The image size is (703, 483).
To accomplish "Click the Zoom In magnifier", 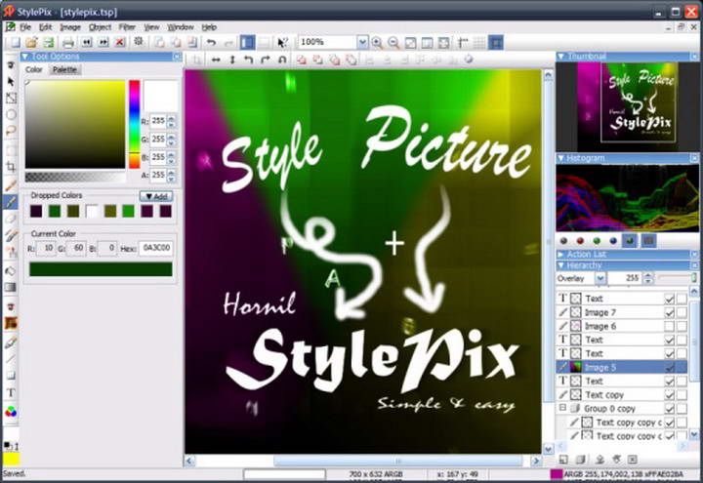I will [377, 43].
